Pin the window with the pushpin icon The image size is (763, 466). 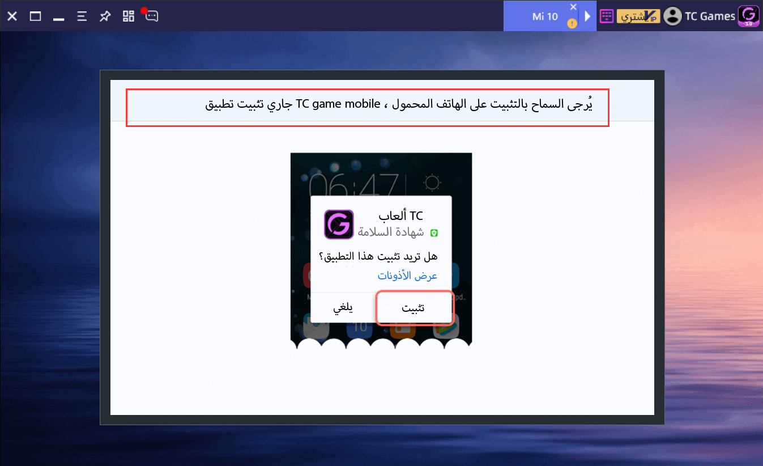105,16
